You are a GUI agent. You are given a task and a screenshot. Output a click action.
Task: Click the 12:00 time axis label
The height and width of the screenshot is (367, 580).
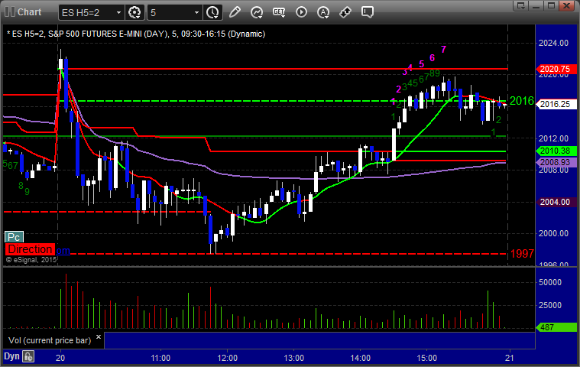click(x=227, y=358)
